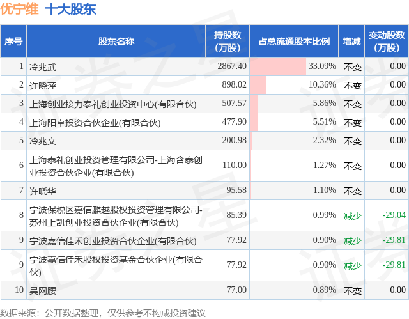Click the holding value 77.00

click(x=236, y=290)
